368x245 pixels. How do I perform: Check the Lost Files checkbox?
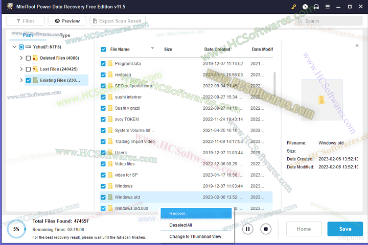(x=28, y=69)
